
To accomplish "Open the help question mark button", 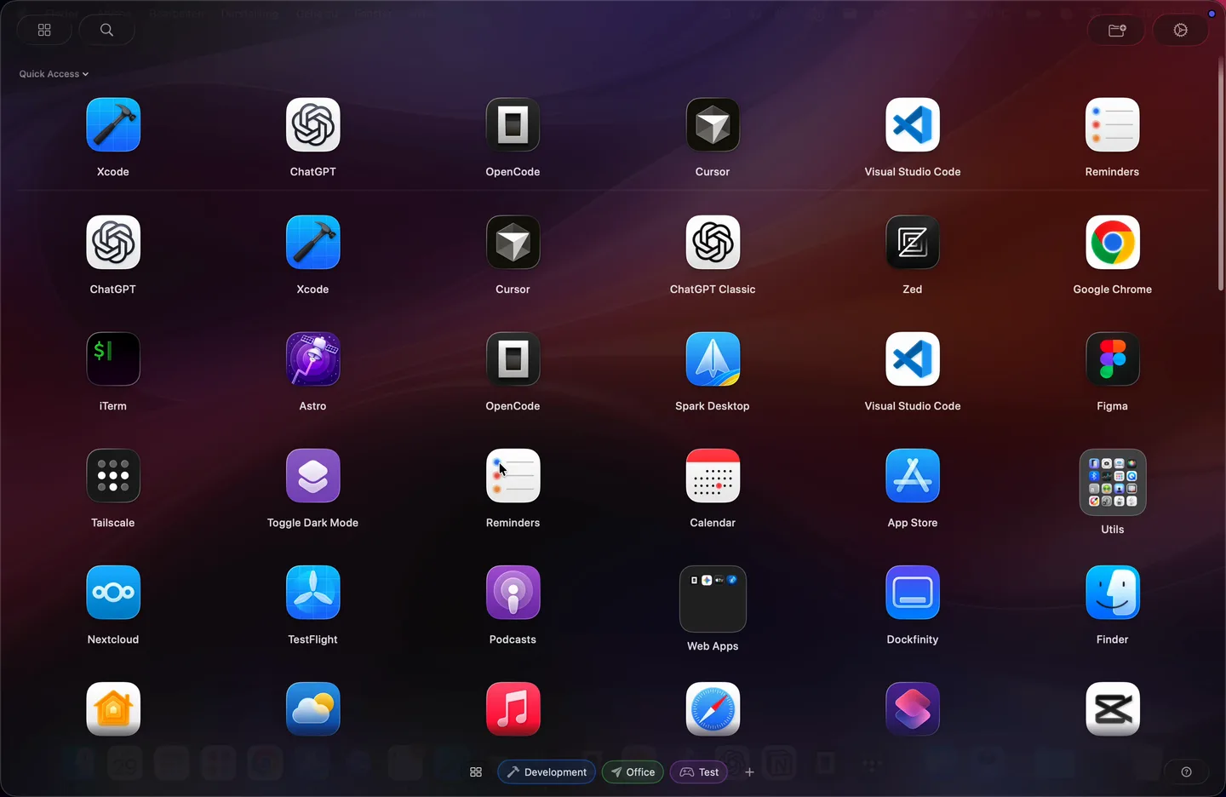I will pos(1187,772).
